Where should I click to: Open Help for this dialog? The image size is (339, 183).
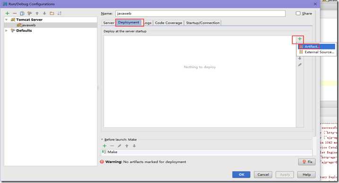pos(306,174)
